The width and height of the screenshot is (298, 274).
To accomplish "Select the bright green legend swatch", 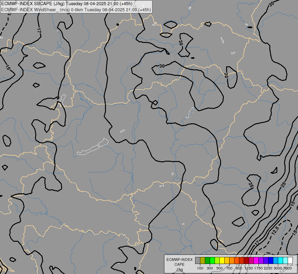I will (212, 260).
